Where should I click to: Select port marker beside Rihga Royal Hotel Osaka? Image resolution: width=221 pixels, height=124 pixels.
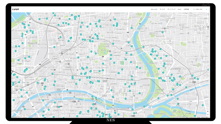(25, 109)
